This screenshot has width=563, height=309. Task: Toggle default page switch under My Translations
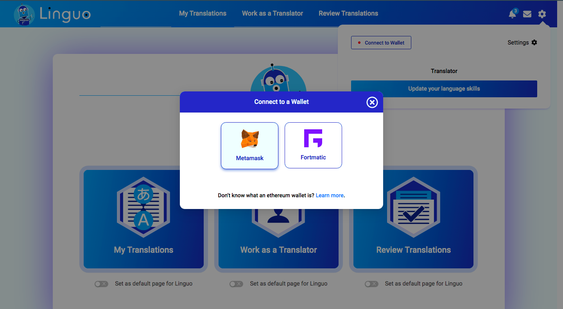coord(101,284)
